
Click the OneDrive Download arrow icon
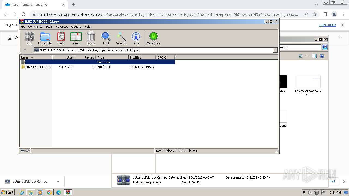[10, 38]
